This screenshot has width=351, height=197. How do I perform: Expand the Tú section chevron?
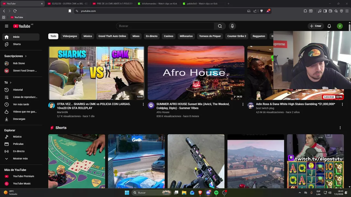(10, 83)
